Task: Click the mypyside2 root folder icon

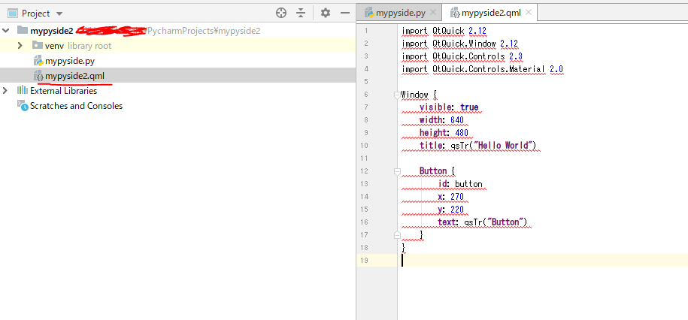Action: [22, 30]
